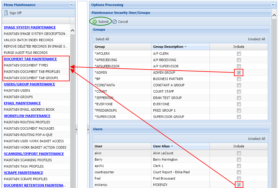Select the green Submit checkmark icon
The width and height of the screenshot is (278, 188).
point(95,21)
